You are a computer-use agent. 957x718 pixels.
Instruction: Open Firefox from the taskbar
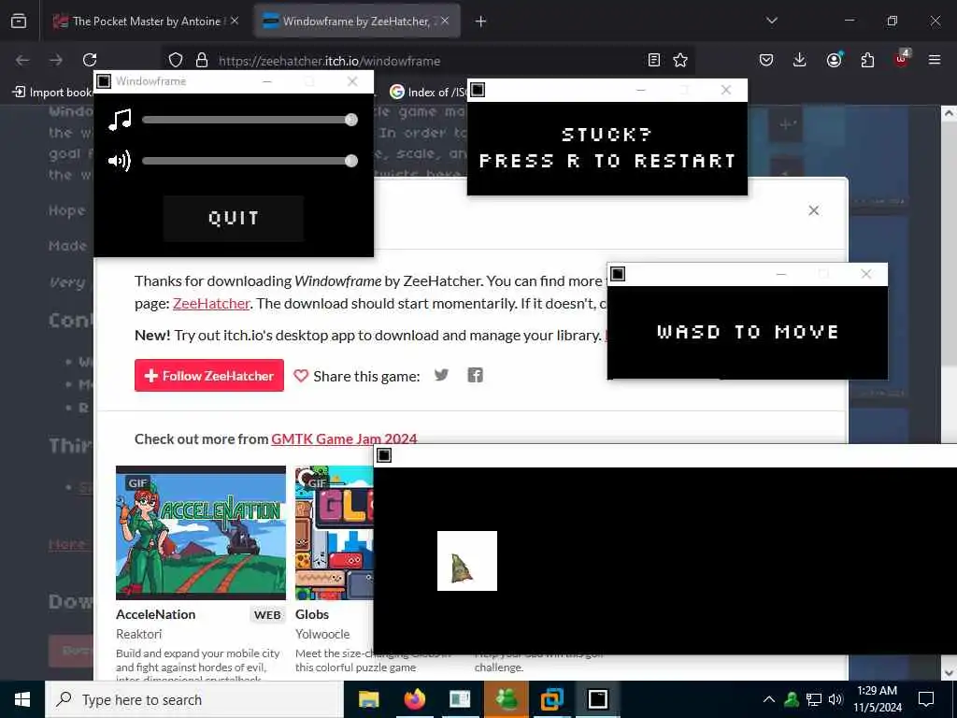click(x=415, y=699)
